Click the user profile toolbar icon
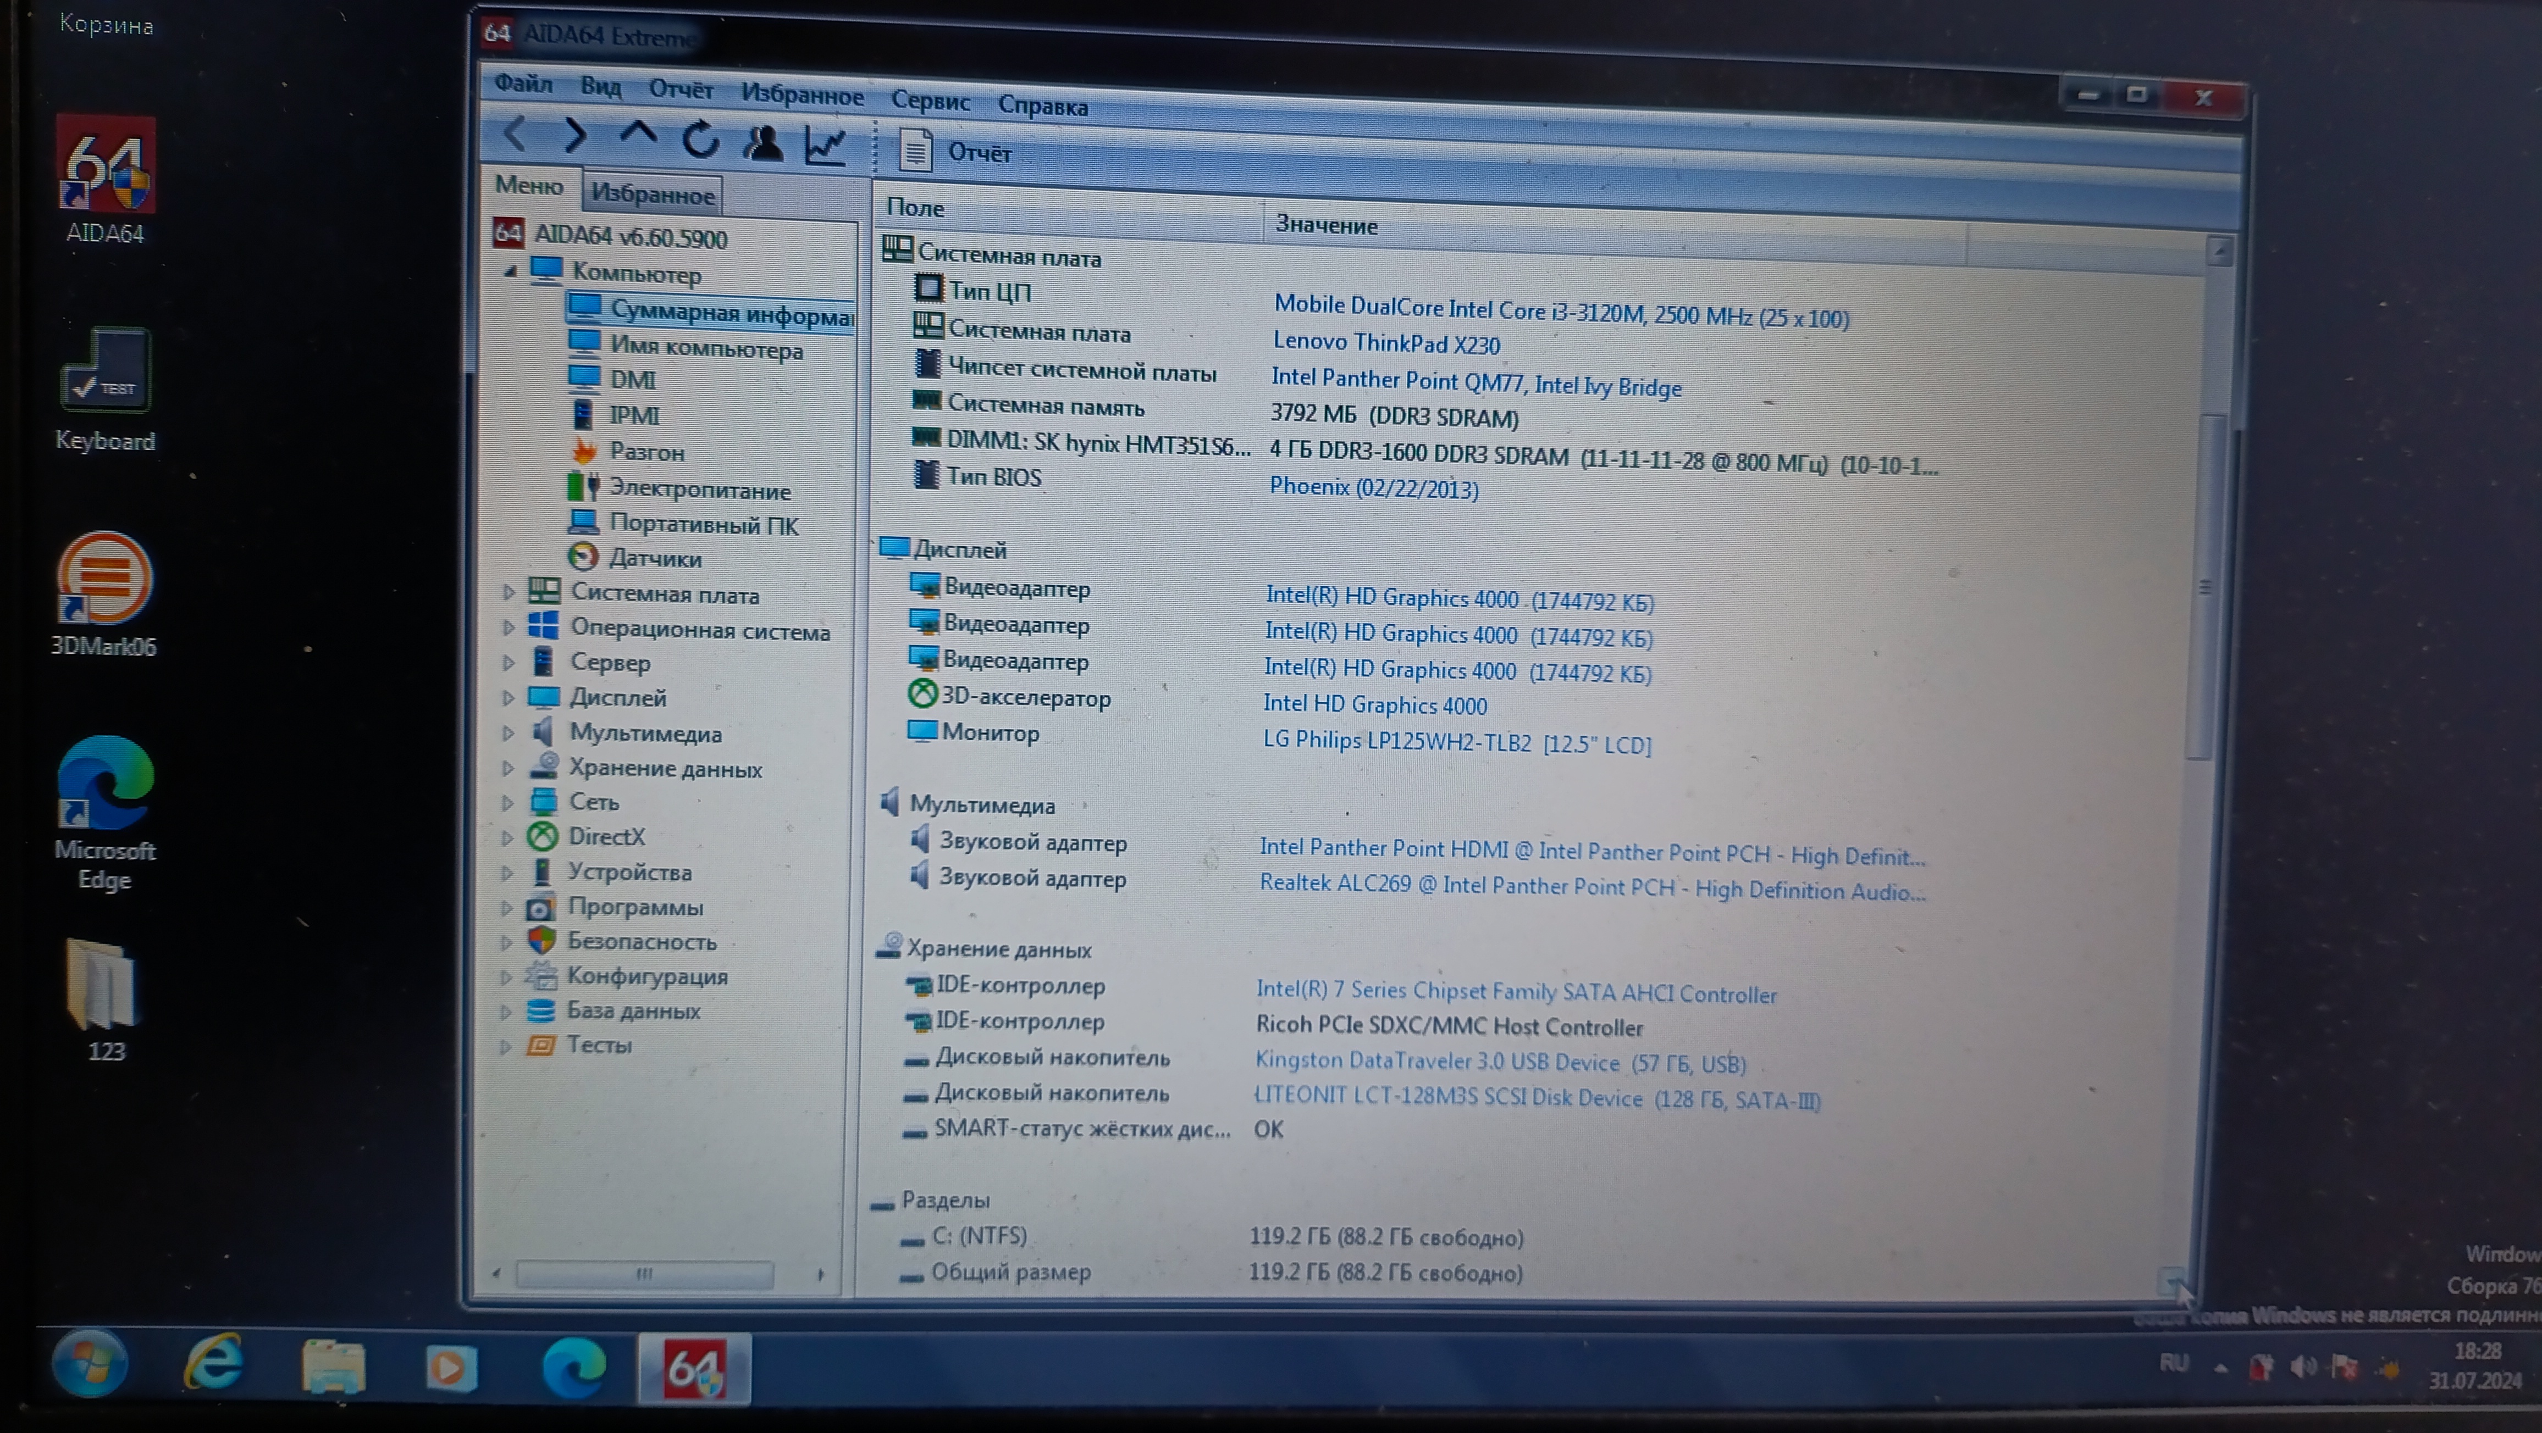Viewport: 2542px width, 1433px height. (x=763, y=143)
